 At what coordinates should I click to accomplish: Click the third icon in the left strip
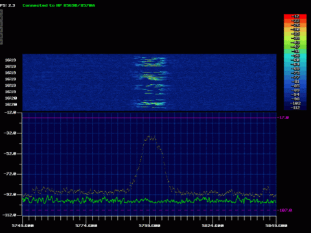[x=1, y=24]
